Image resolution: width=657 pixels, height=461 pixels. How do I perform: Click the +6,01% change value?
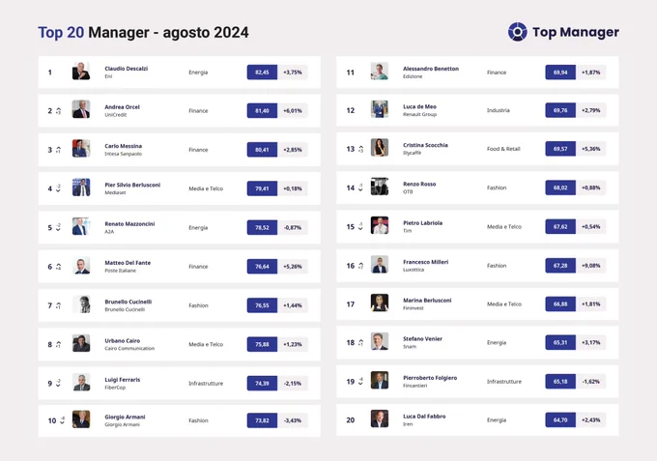click(293, 110)
